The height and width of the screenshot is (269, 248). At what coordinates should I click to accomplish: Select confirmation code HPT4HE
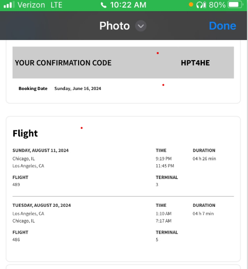click(x=195, y=63)
